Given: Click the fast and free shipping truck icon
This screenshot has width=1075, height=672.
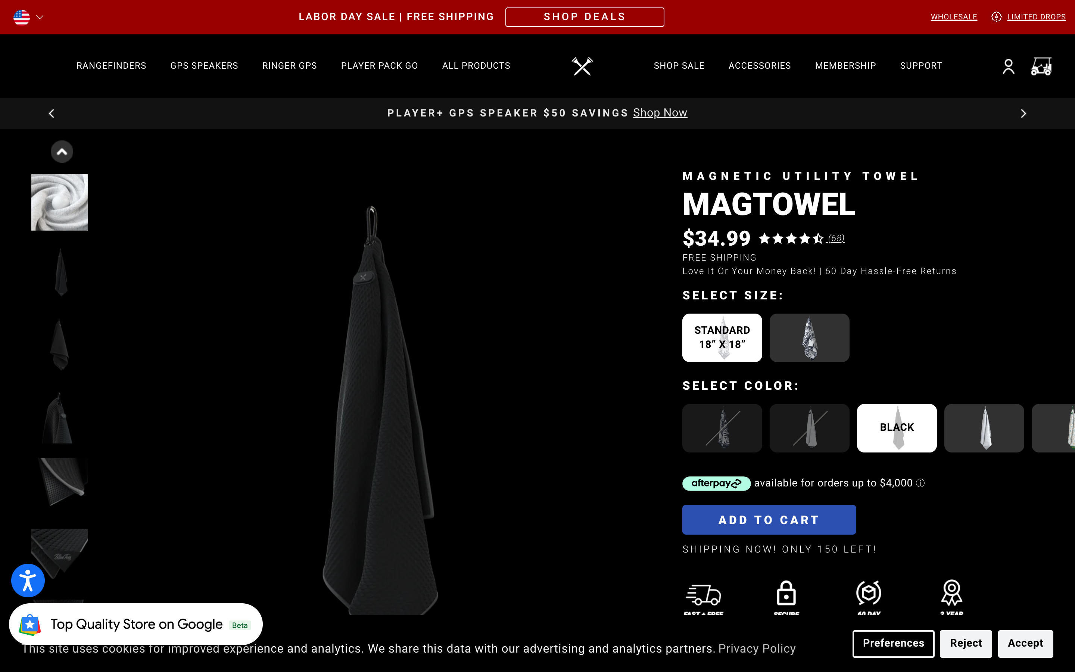Looking at the screenshot, I should pyautogui.click(x=703, y=594).
